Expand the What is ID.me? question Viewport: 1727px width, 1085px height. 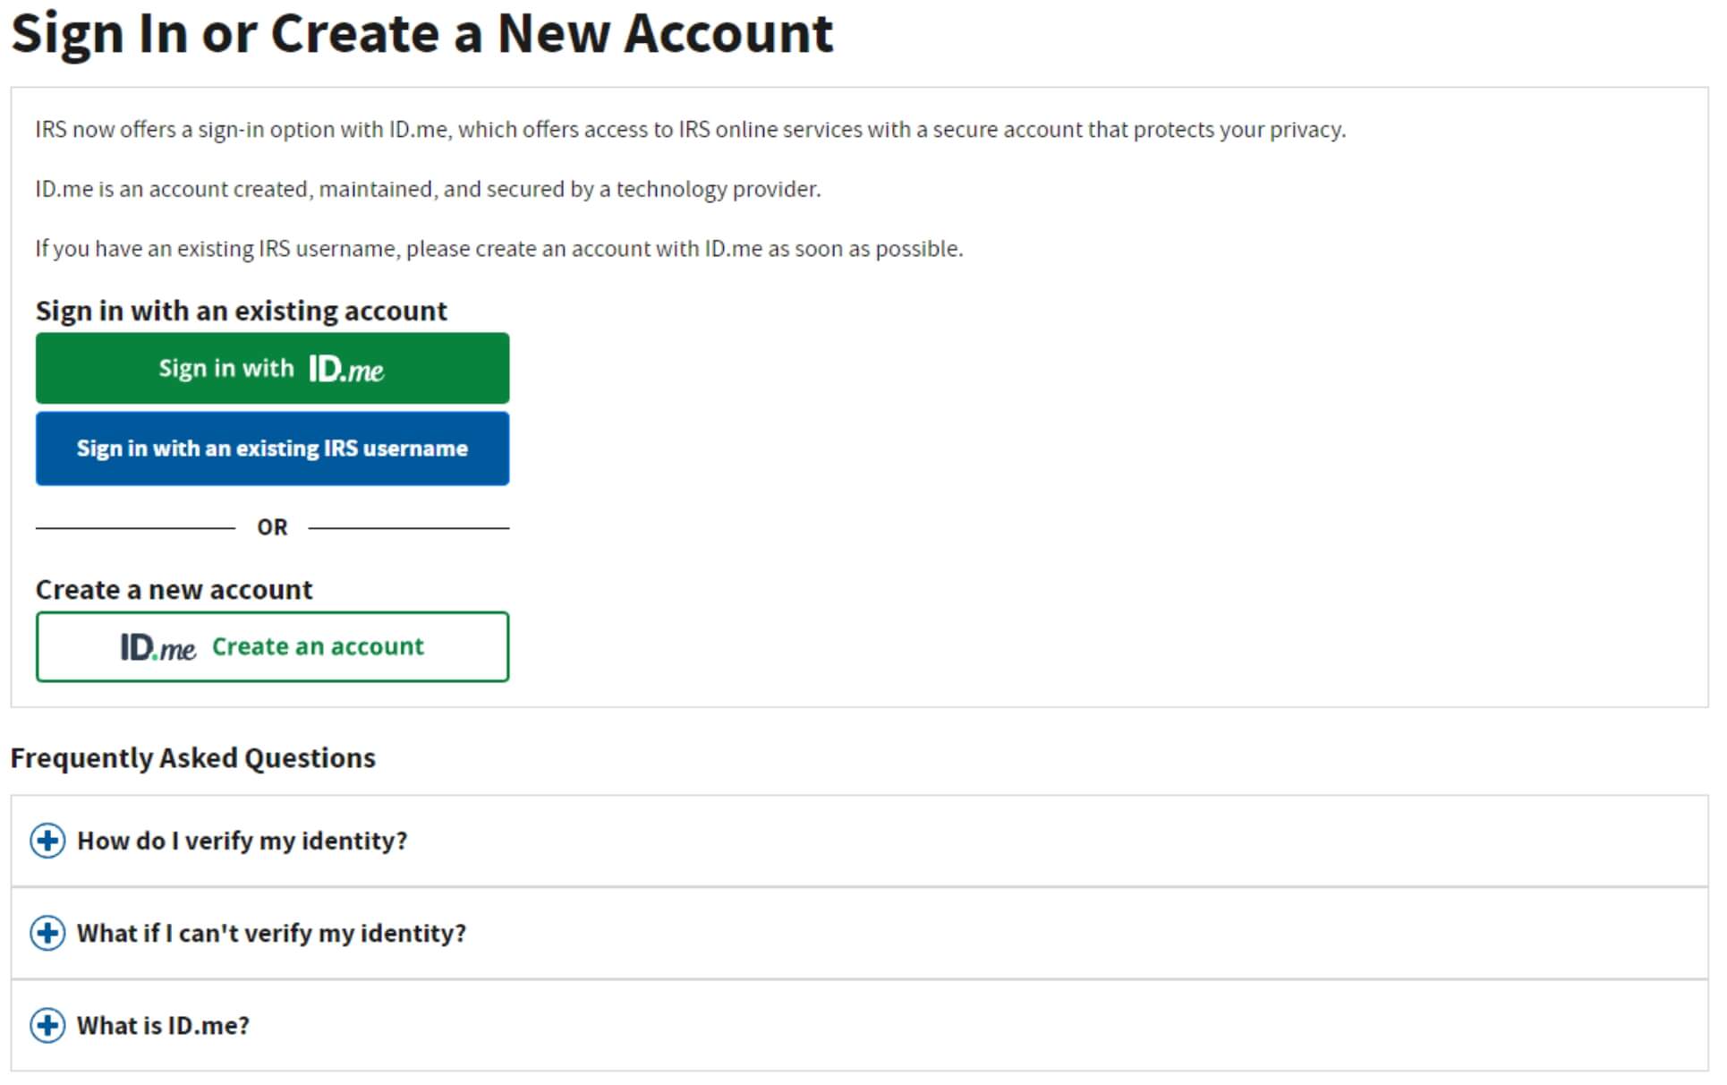[163, 1025]
